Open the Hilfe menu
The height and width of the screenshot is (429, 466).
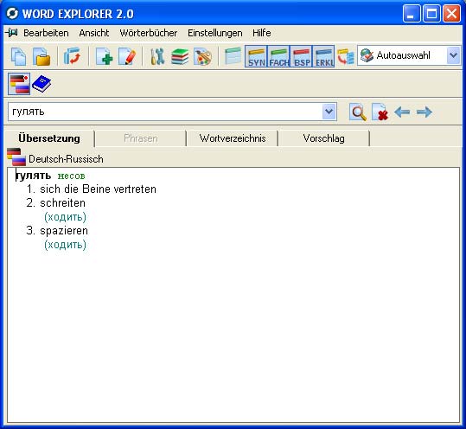[261, 33]
